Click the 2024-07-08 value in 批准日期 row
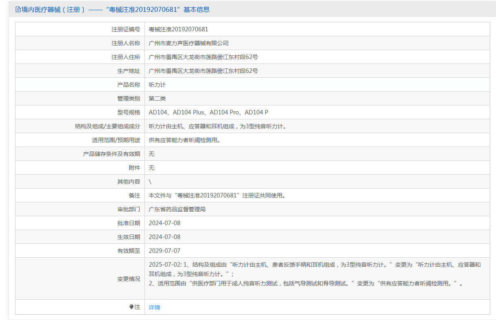 (x=164, y=223)
